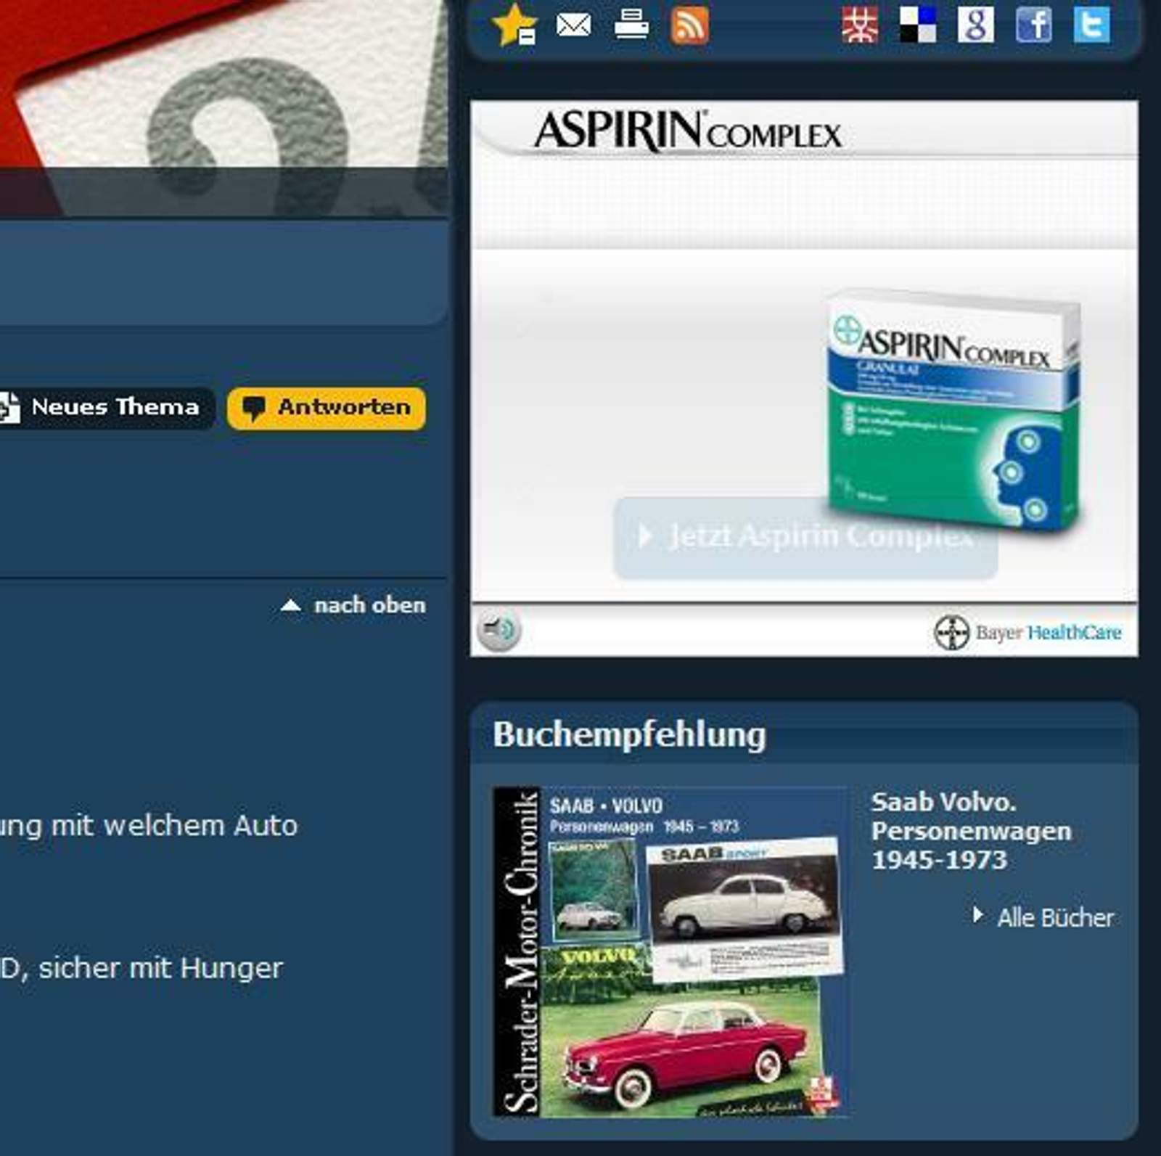The width and height of the screenshot is (1161, 1156).
Task: Click the Buchempfehlung heading
Action: click(x=629, y=734)
